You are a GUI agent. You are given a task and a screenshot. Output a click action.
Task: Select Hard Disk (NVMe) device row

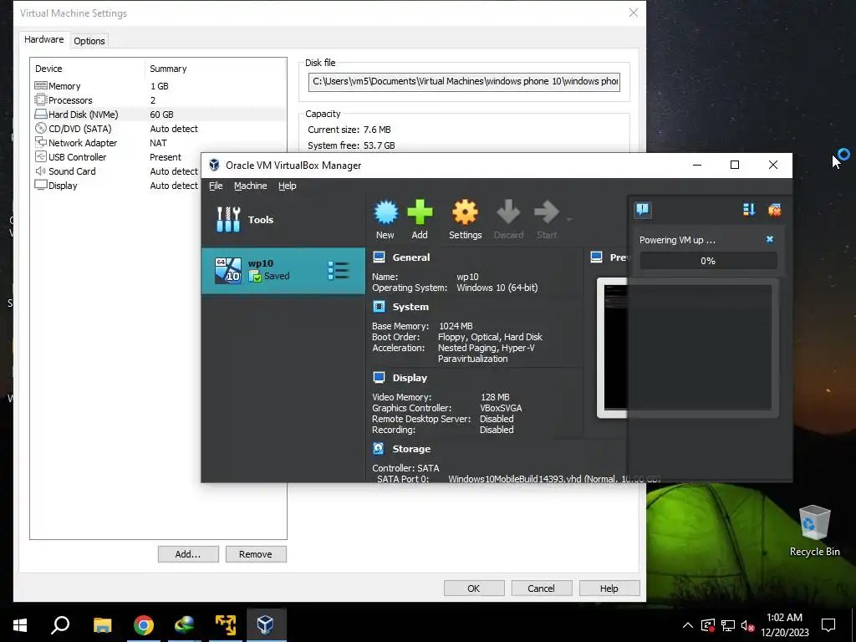(x=158, y=114)
